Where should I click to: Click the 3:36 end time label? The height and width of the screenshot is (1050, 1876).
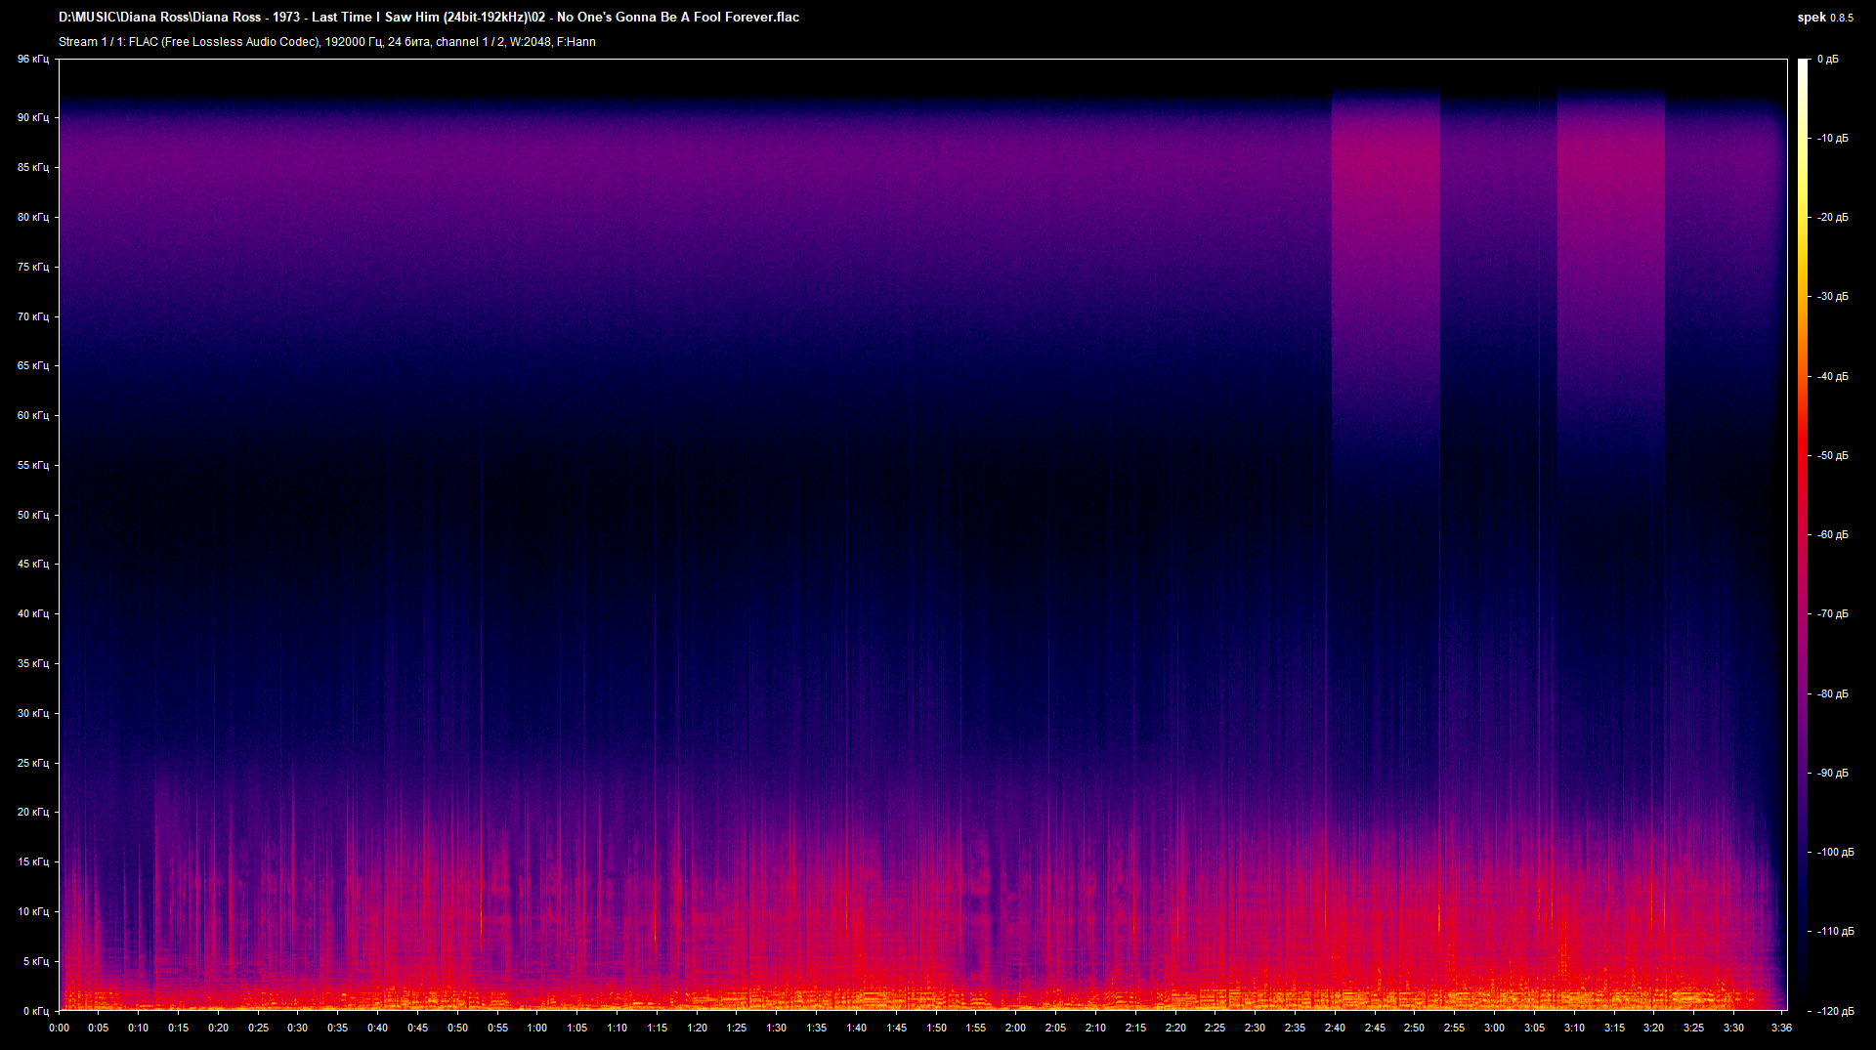pos(1780,1028)
